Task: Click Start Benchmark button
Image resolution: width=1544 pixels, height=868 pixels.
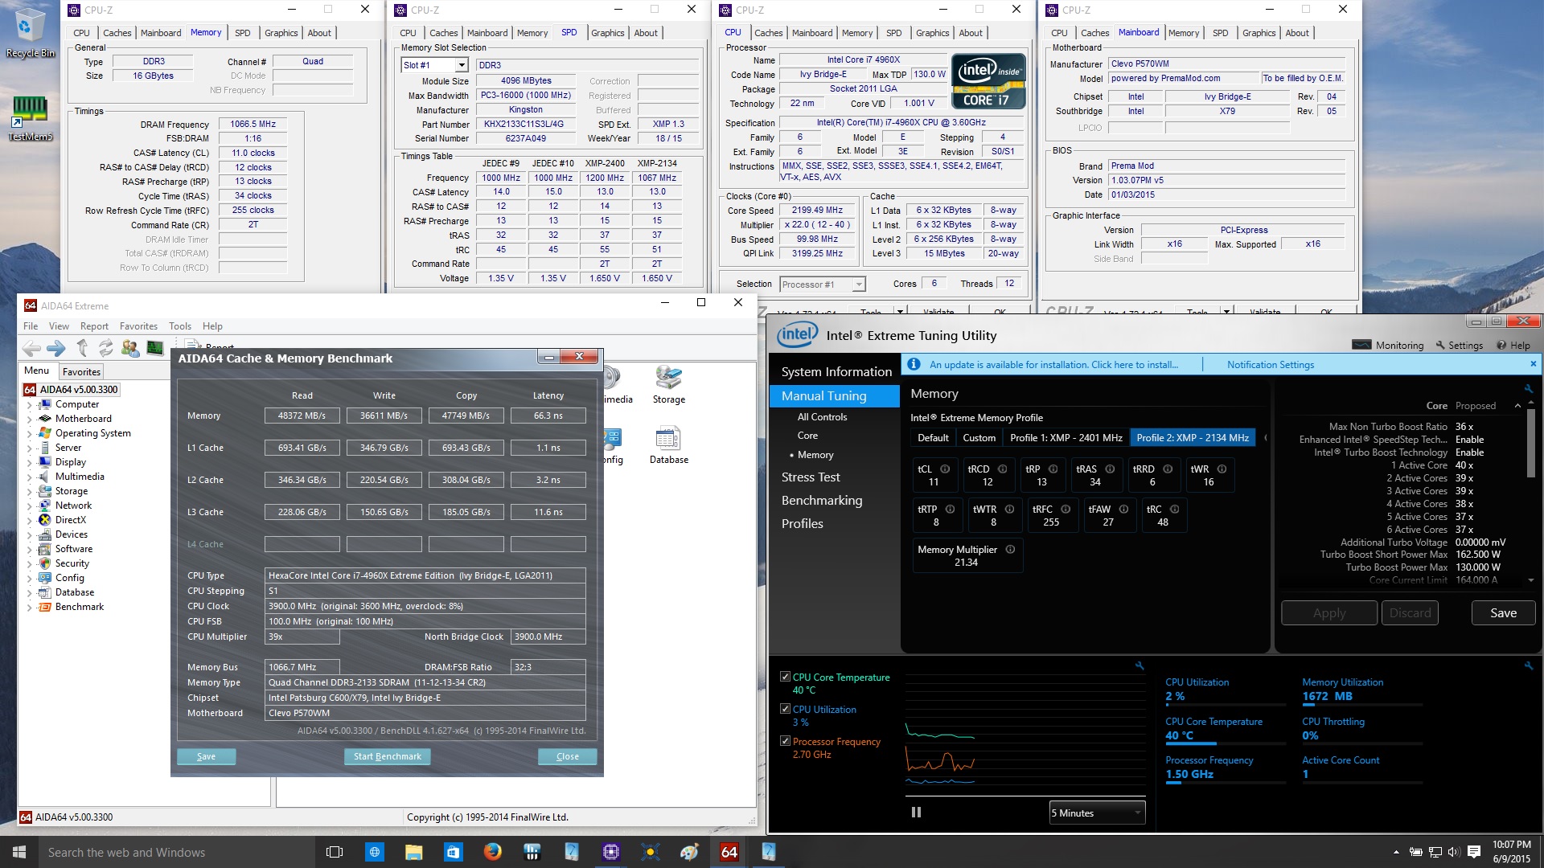Action: coord(388,756)
